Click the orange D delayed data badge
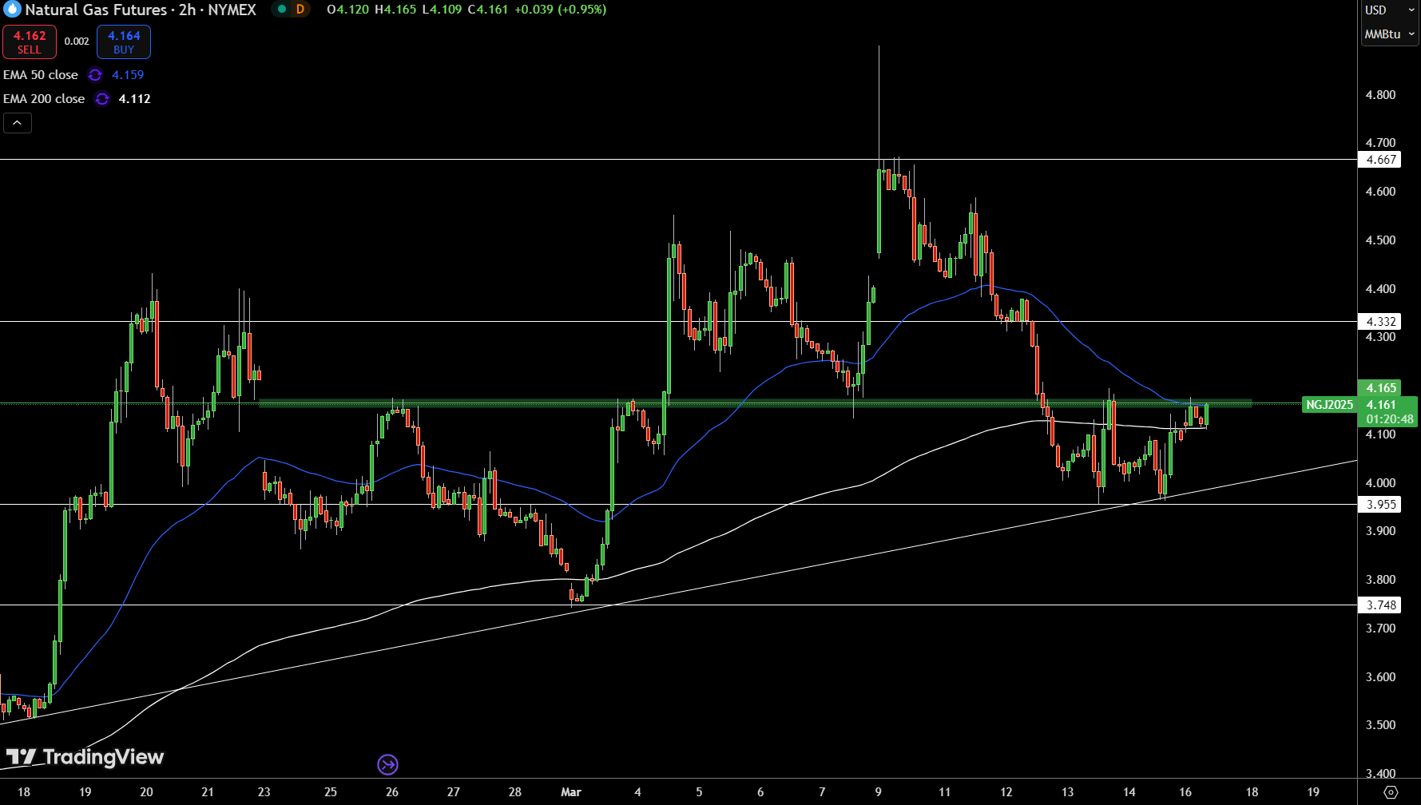 tap(300, 10)
